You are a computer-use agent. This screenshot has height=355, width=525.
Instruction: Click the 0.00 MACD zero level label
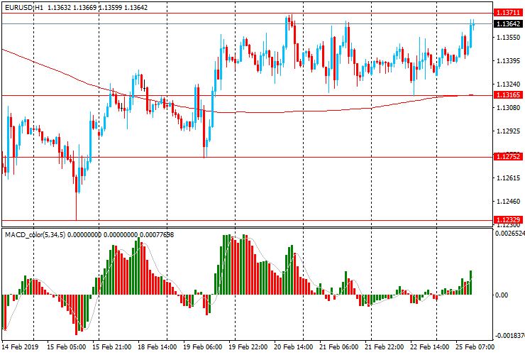tap(501, 295)
